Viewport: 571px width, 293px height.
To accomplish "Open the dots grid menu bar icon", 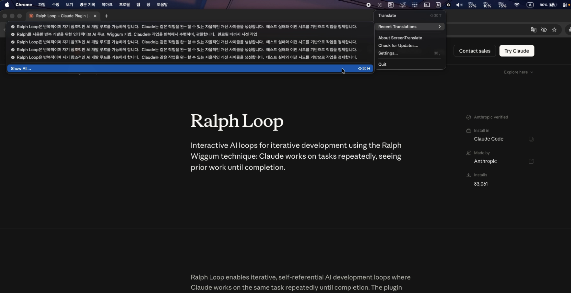I will pos(415,5).
